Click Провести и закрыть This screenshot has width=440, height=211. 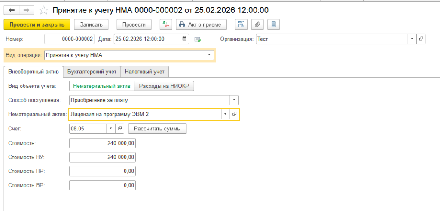[x=37, y=24]
